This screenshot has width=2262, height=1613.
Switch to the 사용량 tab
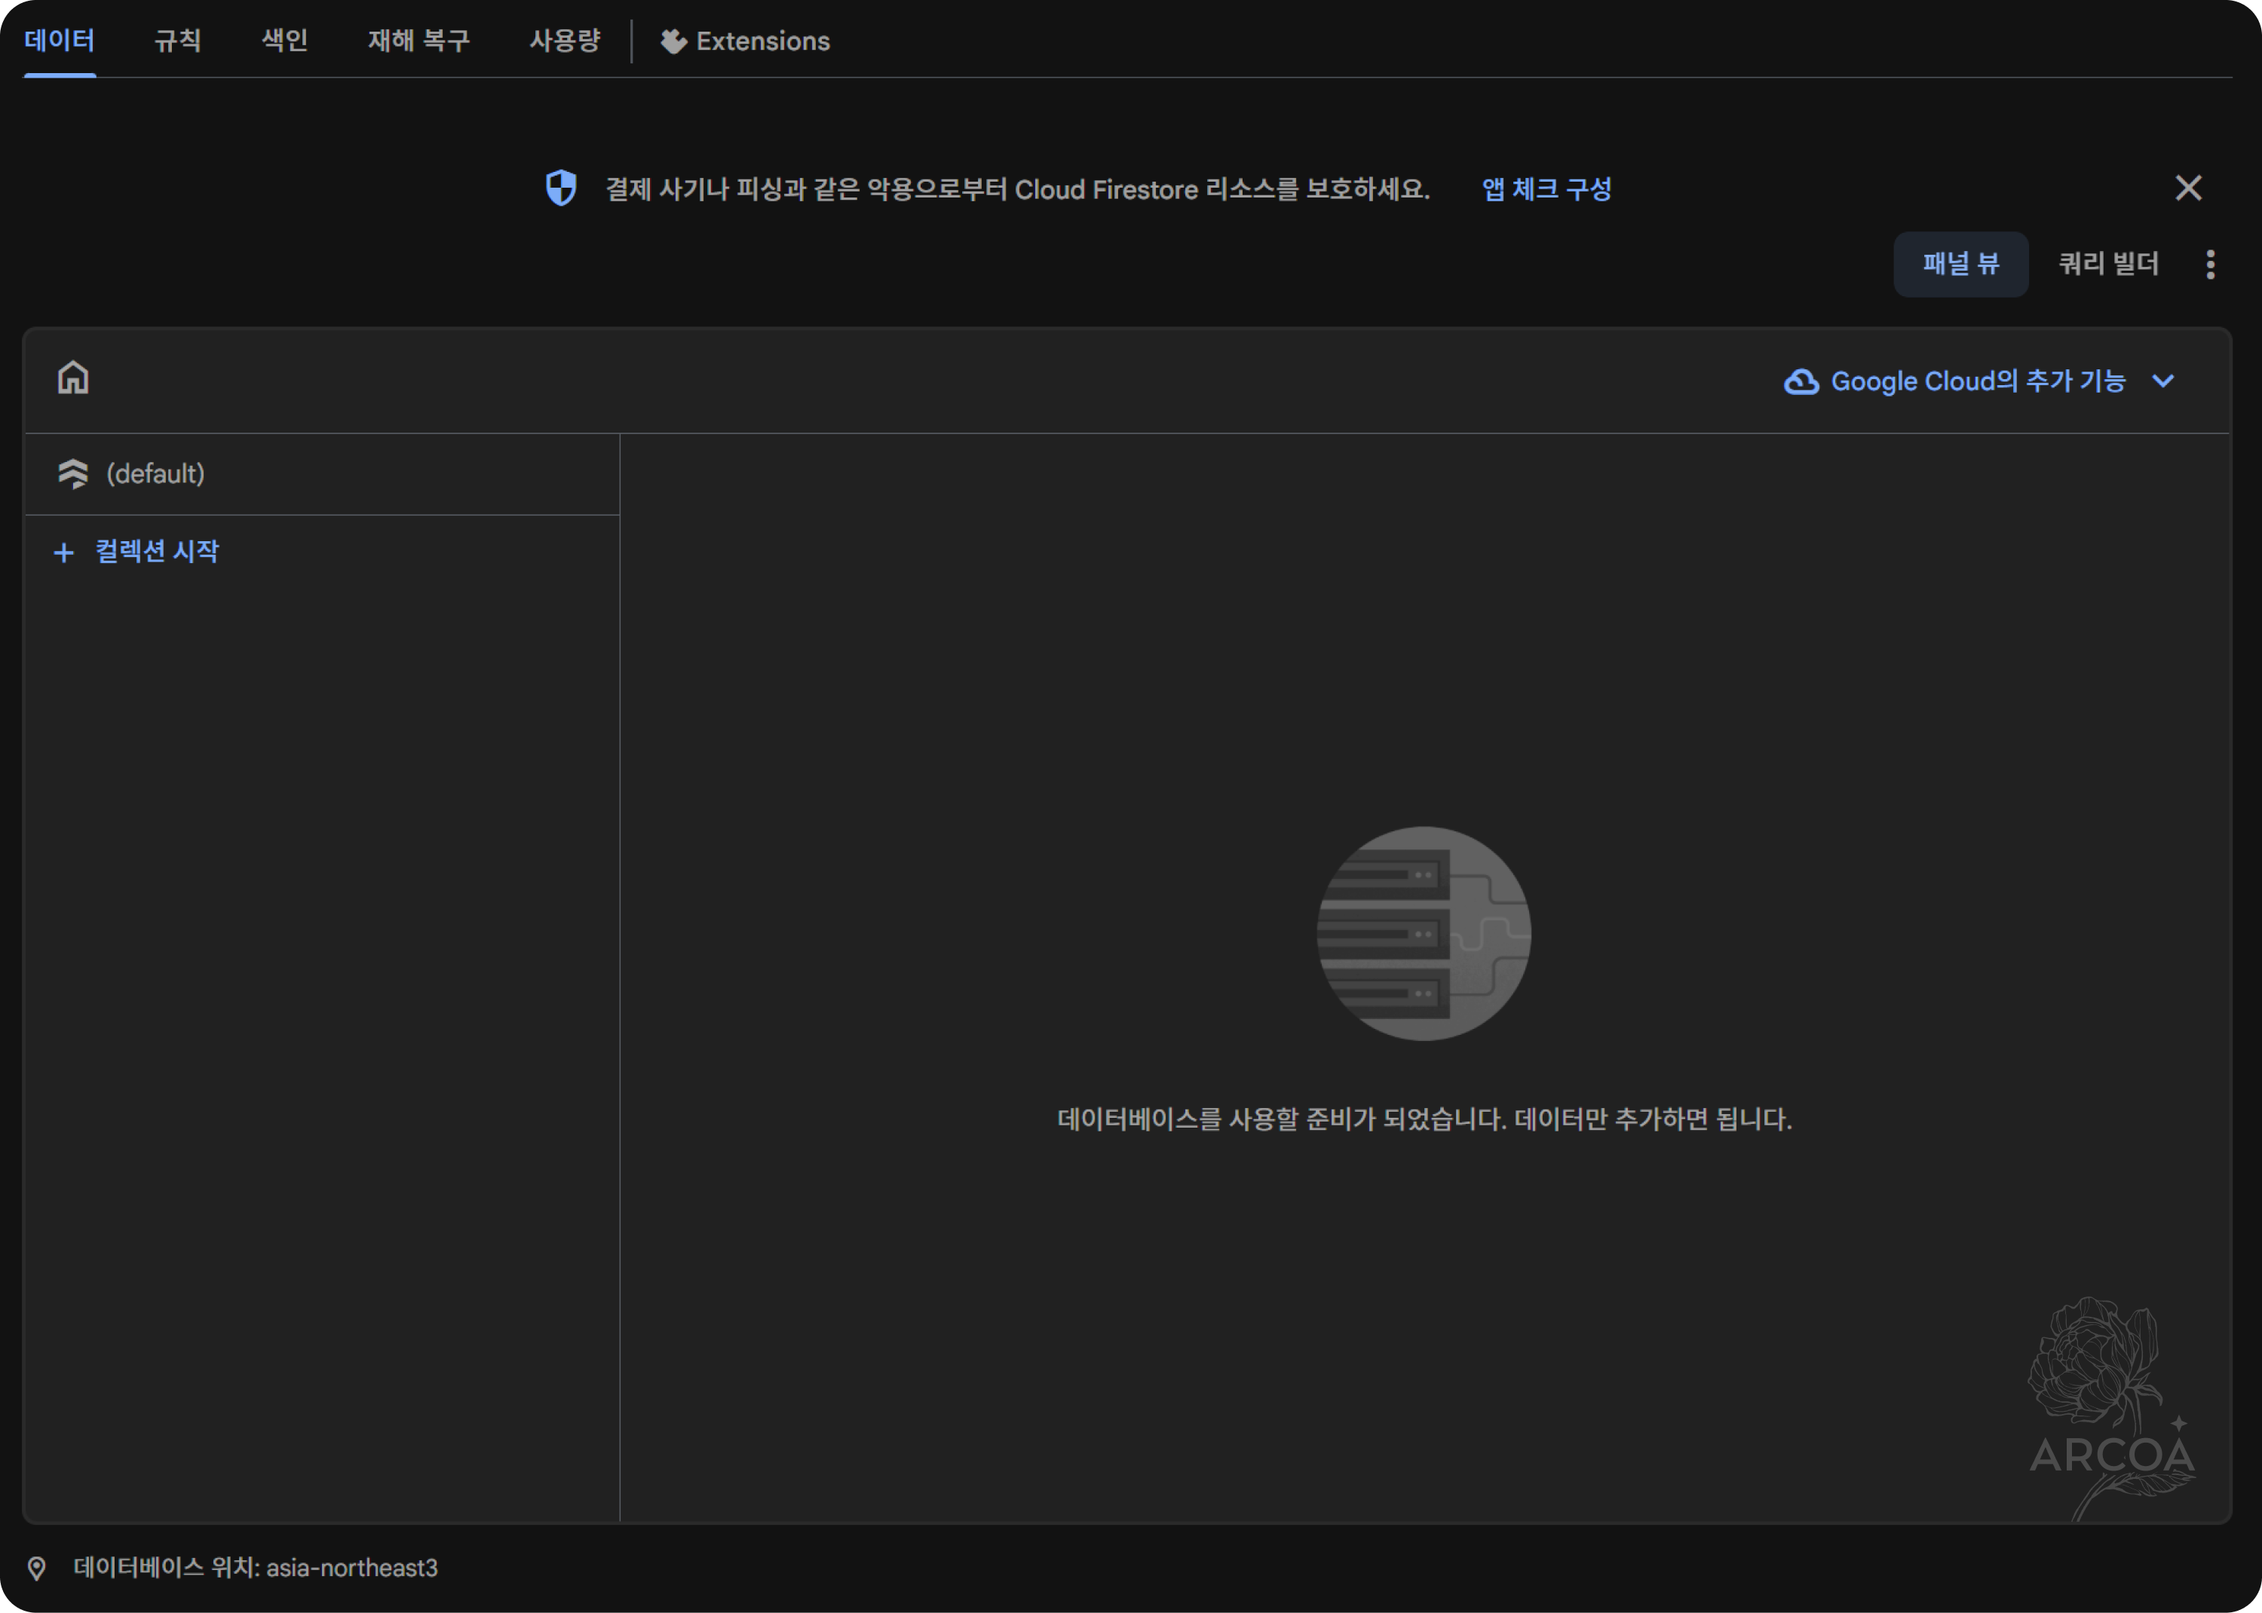pyautogui.click(x=564, y=41)
